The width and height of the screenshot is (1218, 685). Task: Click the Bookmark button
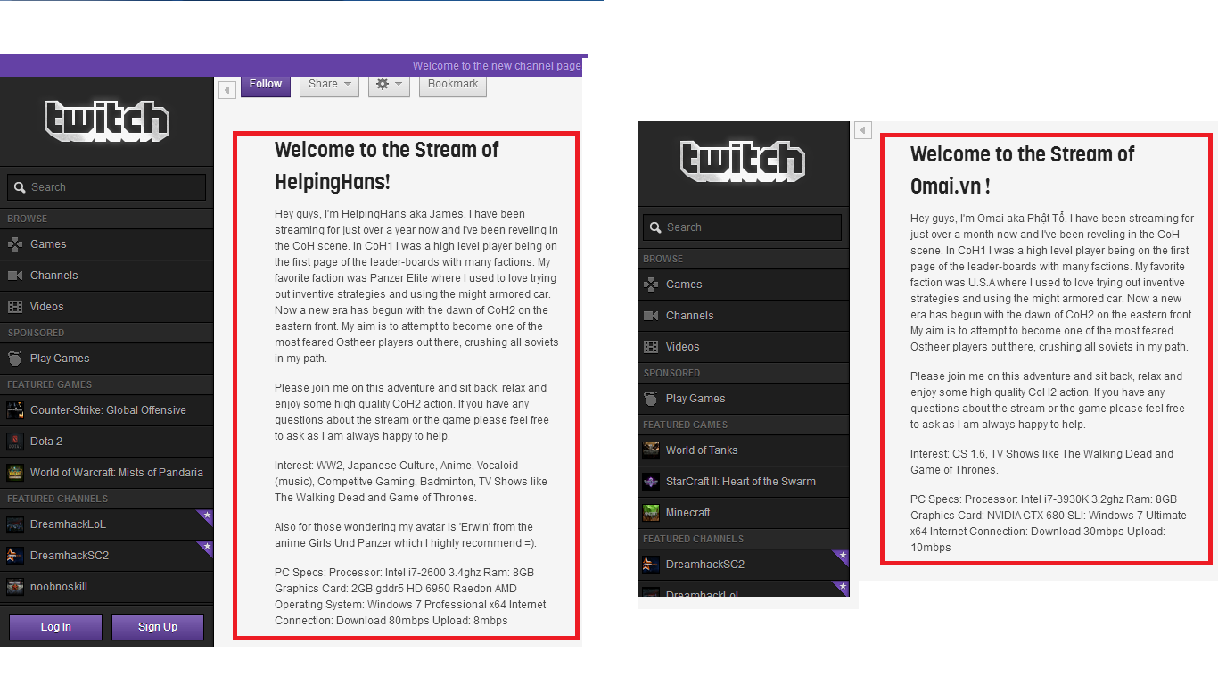(453, 85)
